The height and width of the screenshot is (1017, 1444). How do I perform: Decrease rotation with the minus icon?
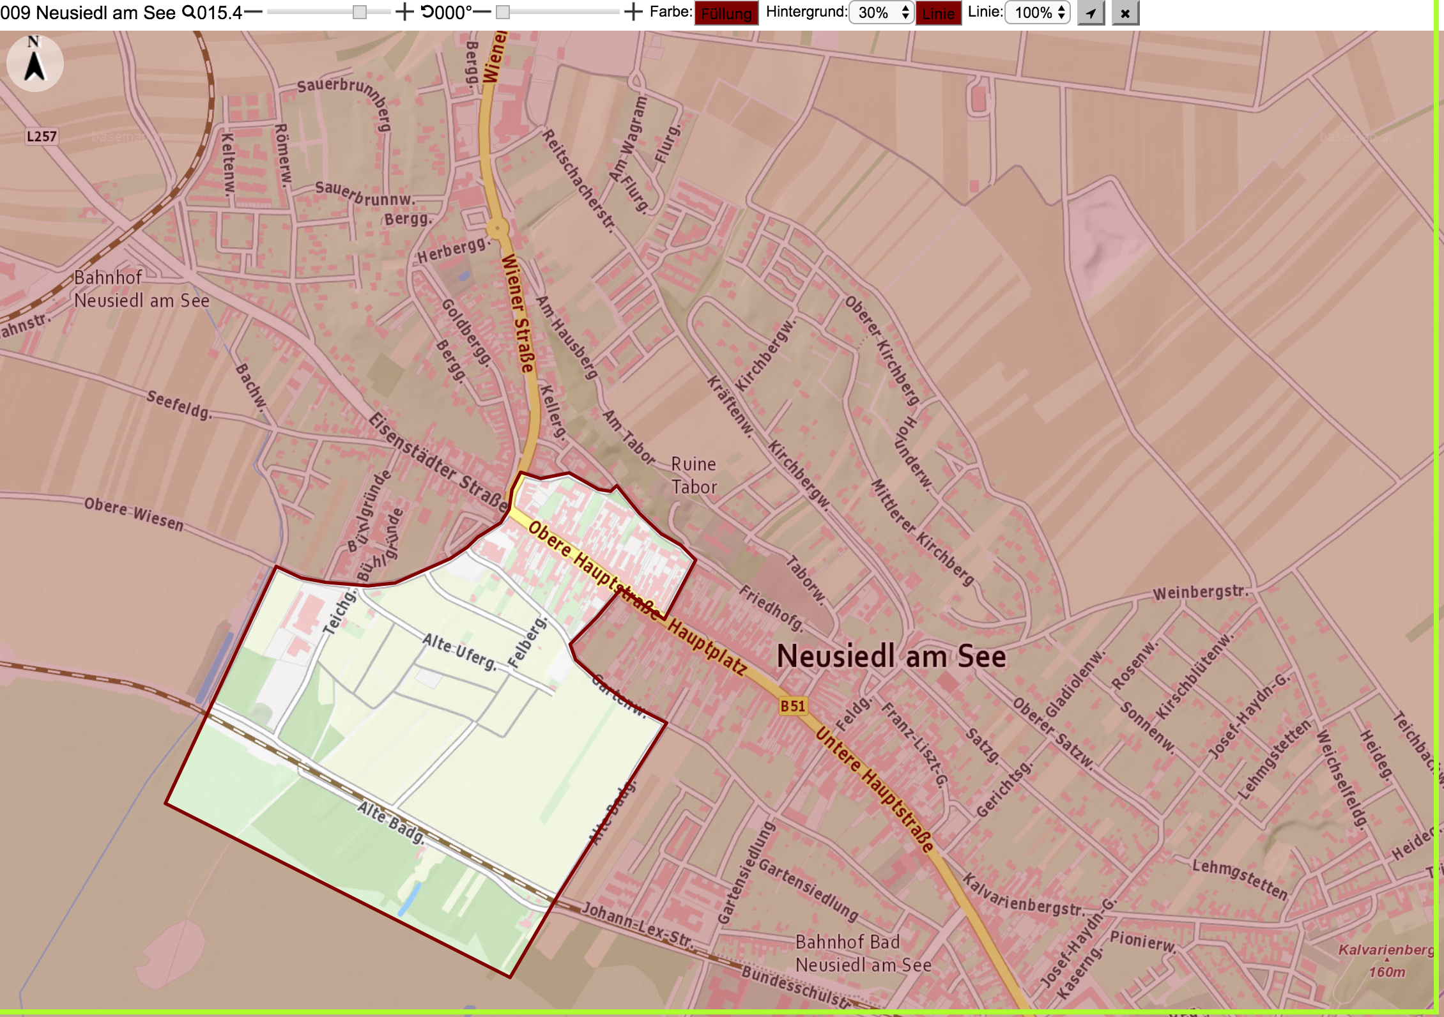tap(482, 12)
